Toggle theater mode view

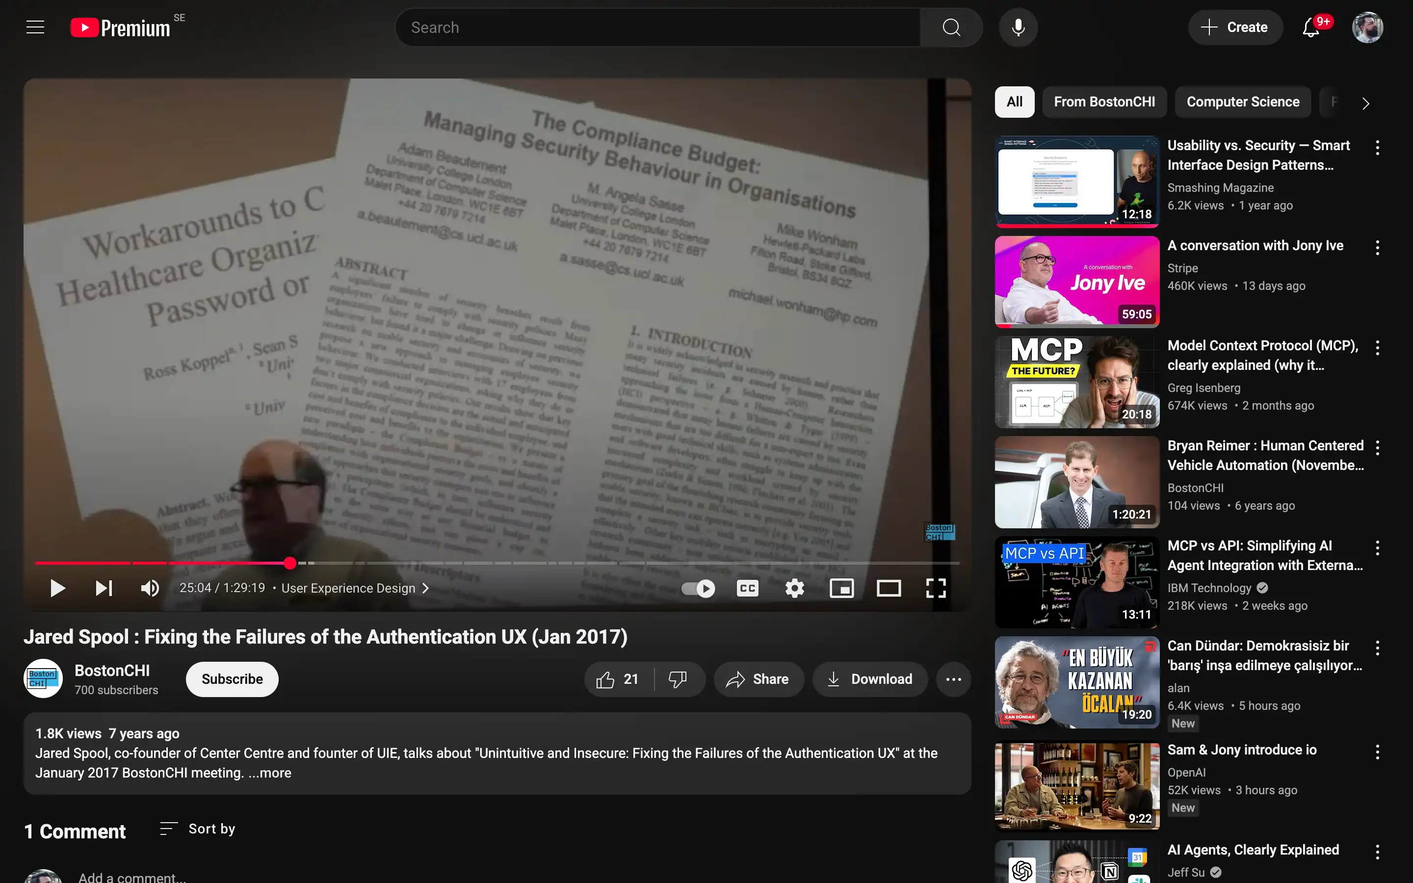point(889,588)
